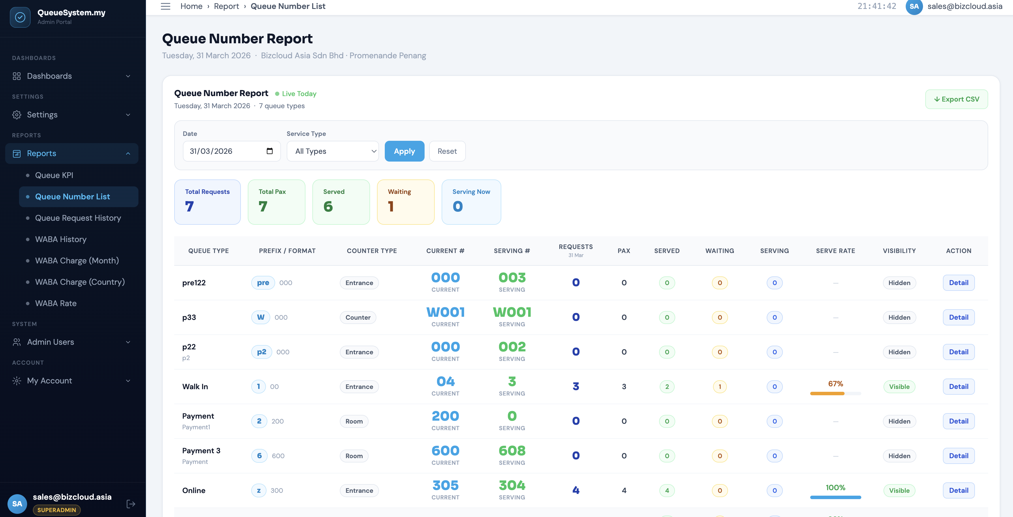
Task: Toggle Hidden badge for pre122 row
Action: (899, 282)
